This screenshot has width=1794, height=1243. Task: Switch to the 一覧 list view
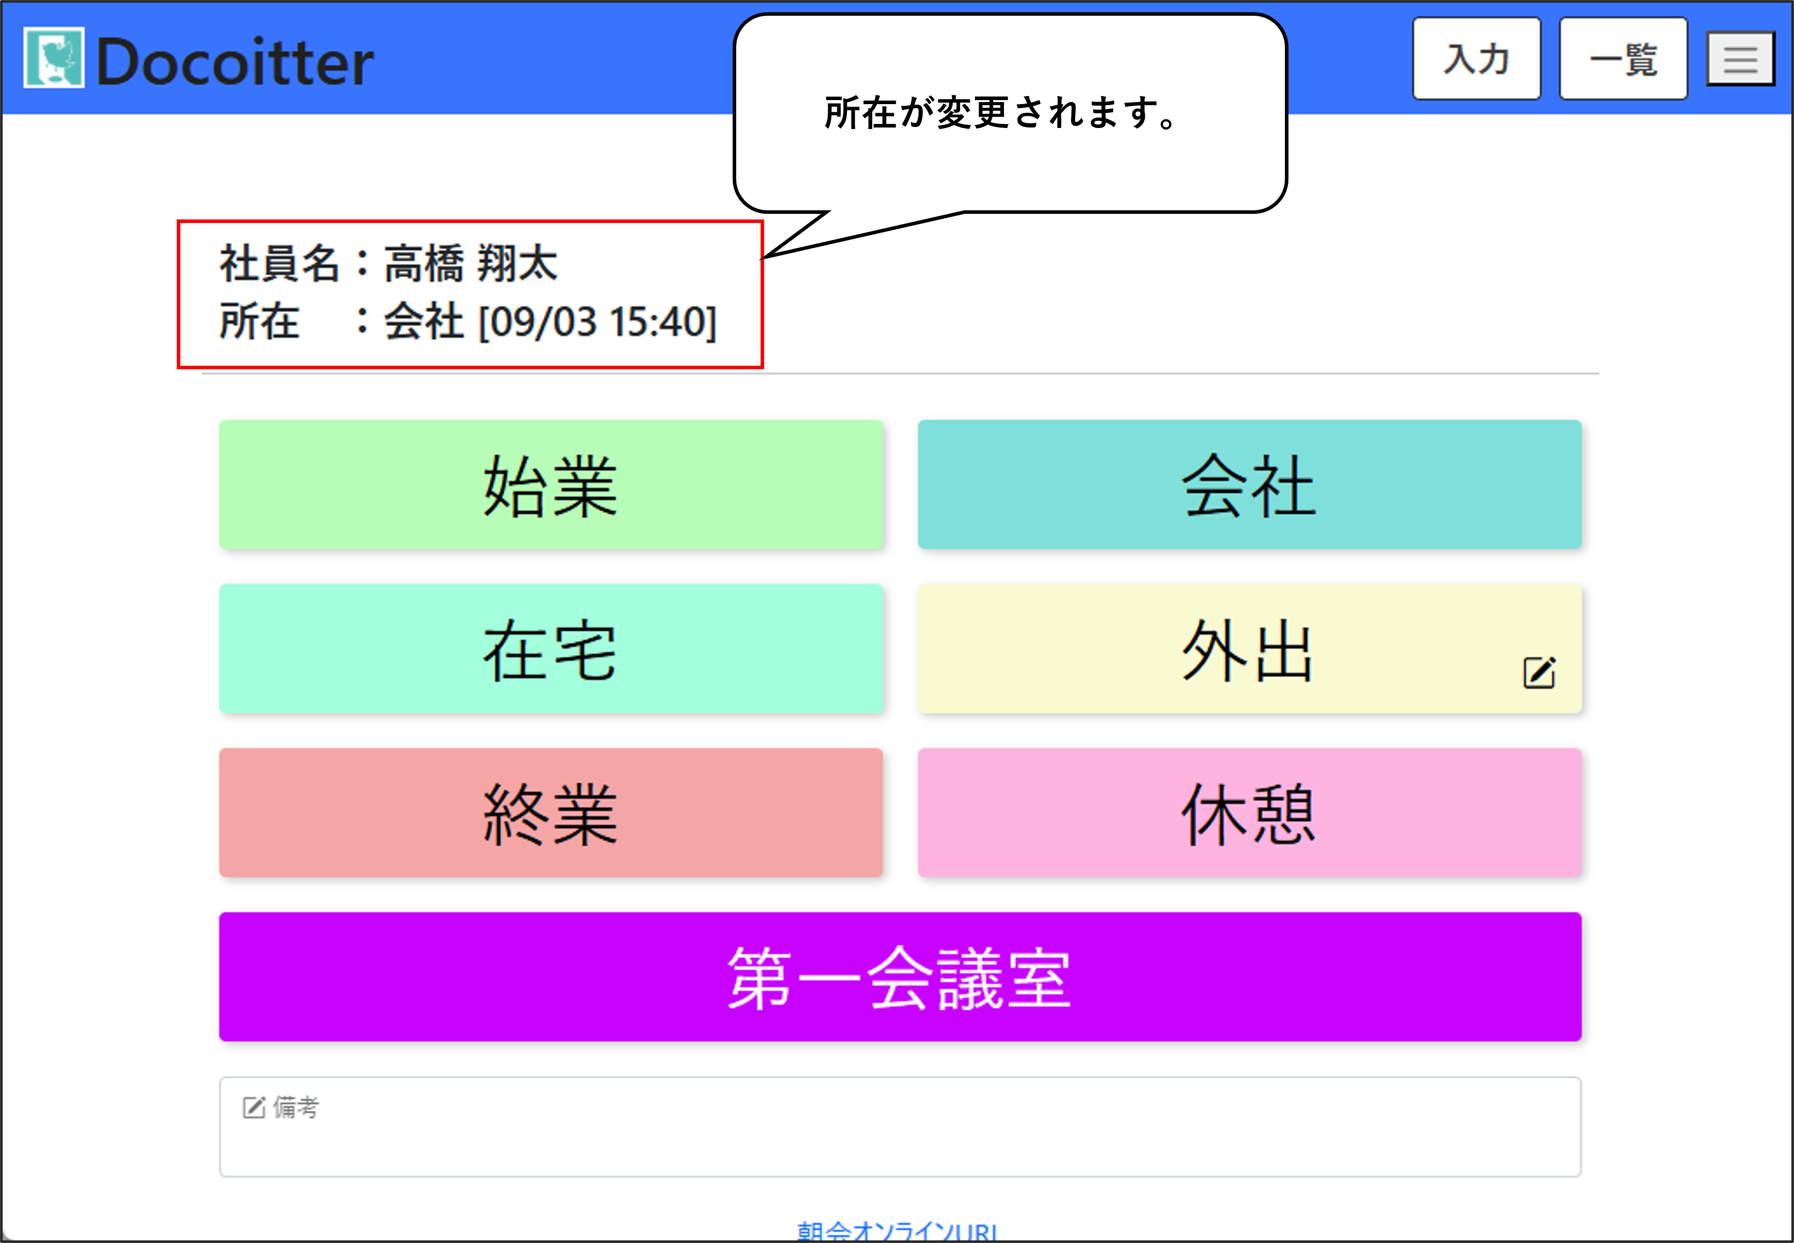(1623, 59)
